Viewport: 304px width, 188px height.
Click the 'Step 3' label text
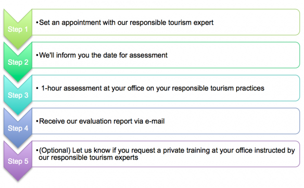pos(18,95)
